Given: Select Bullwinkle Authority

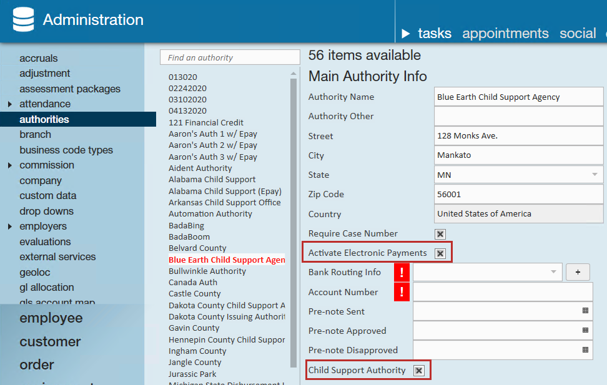Looking at the screenshot, I should pos(207,271).
